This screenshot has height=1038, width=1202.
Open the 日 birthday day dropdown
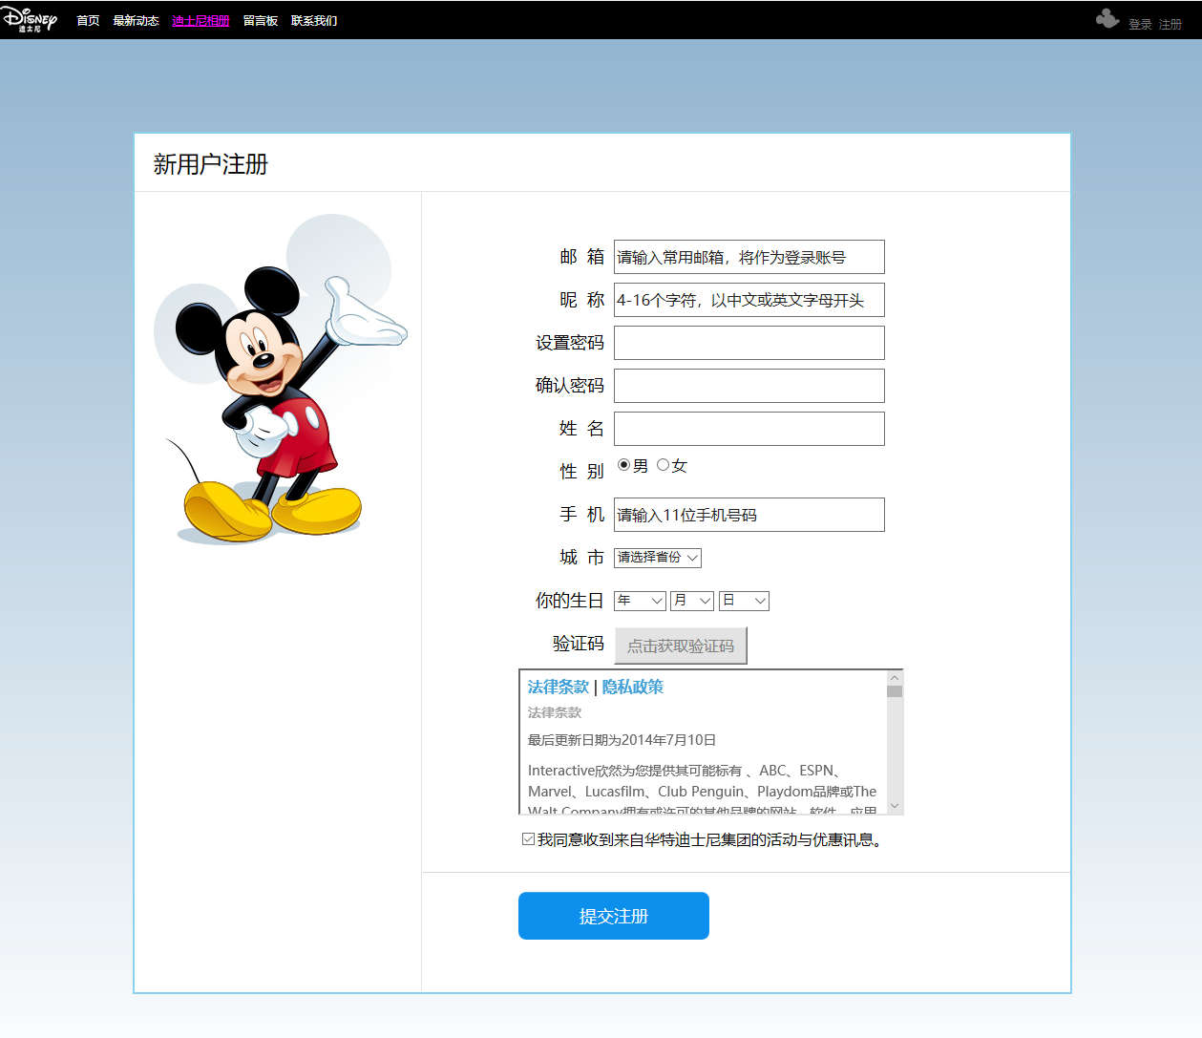[744, 601]
